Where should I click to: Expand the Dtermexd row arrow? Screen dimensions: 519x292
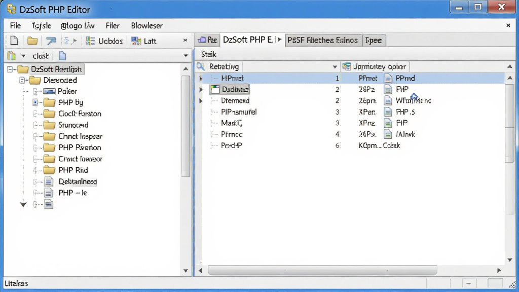(x=201, y=101)
